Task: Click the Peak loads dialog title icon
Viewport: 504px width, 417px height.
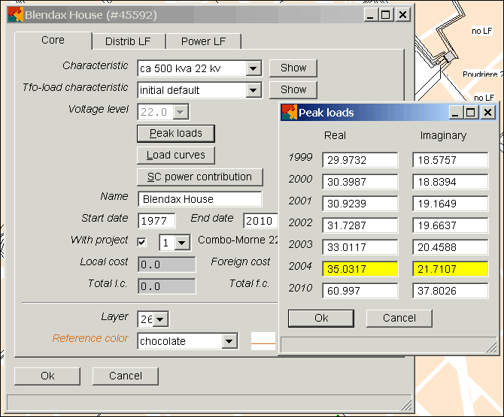Action: pos(289,113)
